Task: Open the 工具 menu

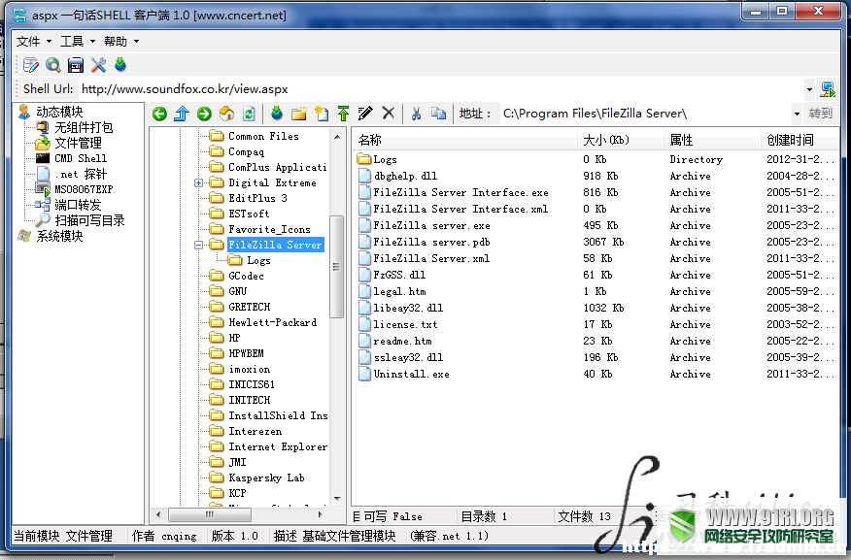Action: [x=78, y=41]
